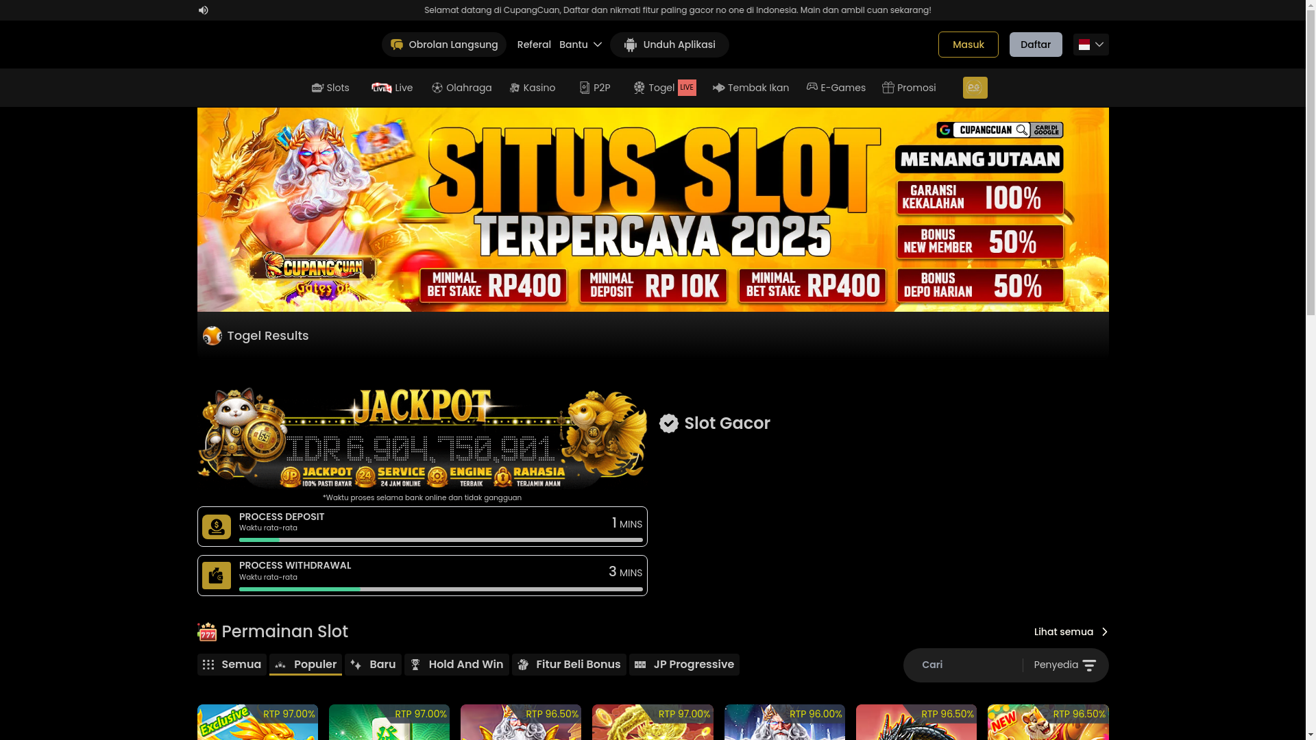Select the Fitur Beli Bonus tab
Viewport: 1316px width, 740px height.
click(569, 665)
